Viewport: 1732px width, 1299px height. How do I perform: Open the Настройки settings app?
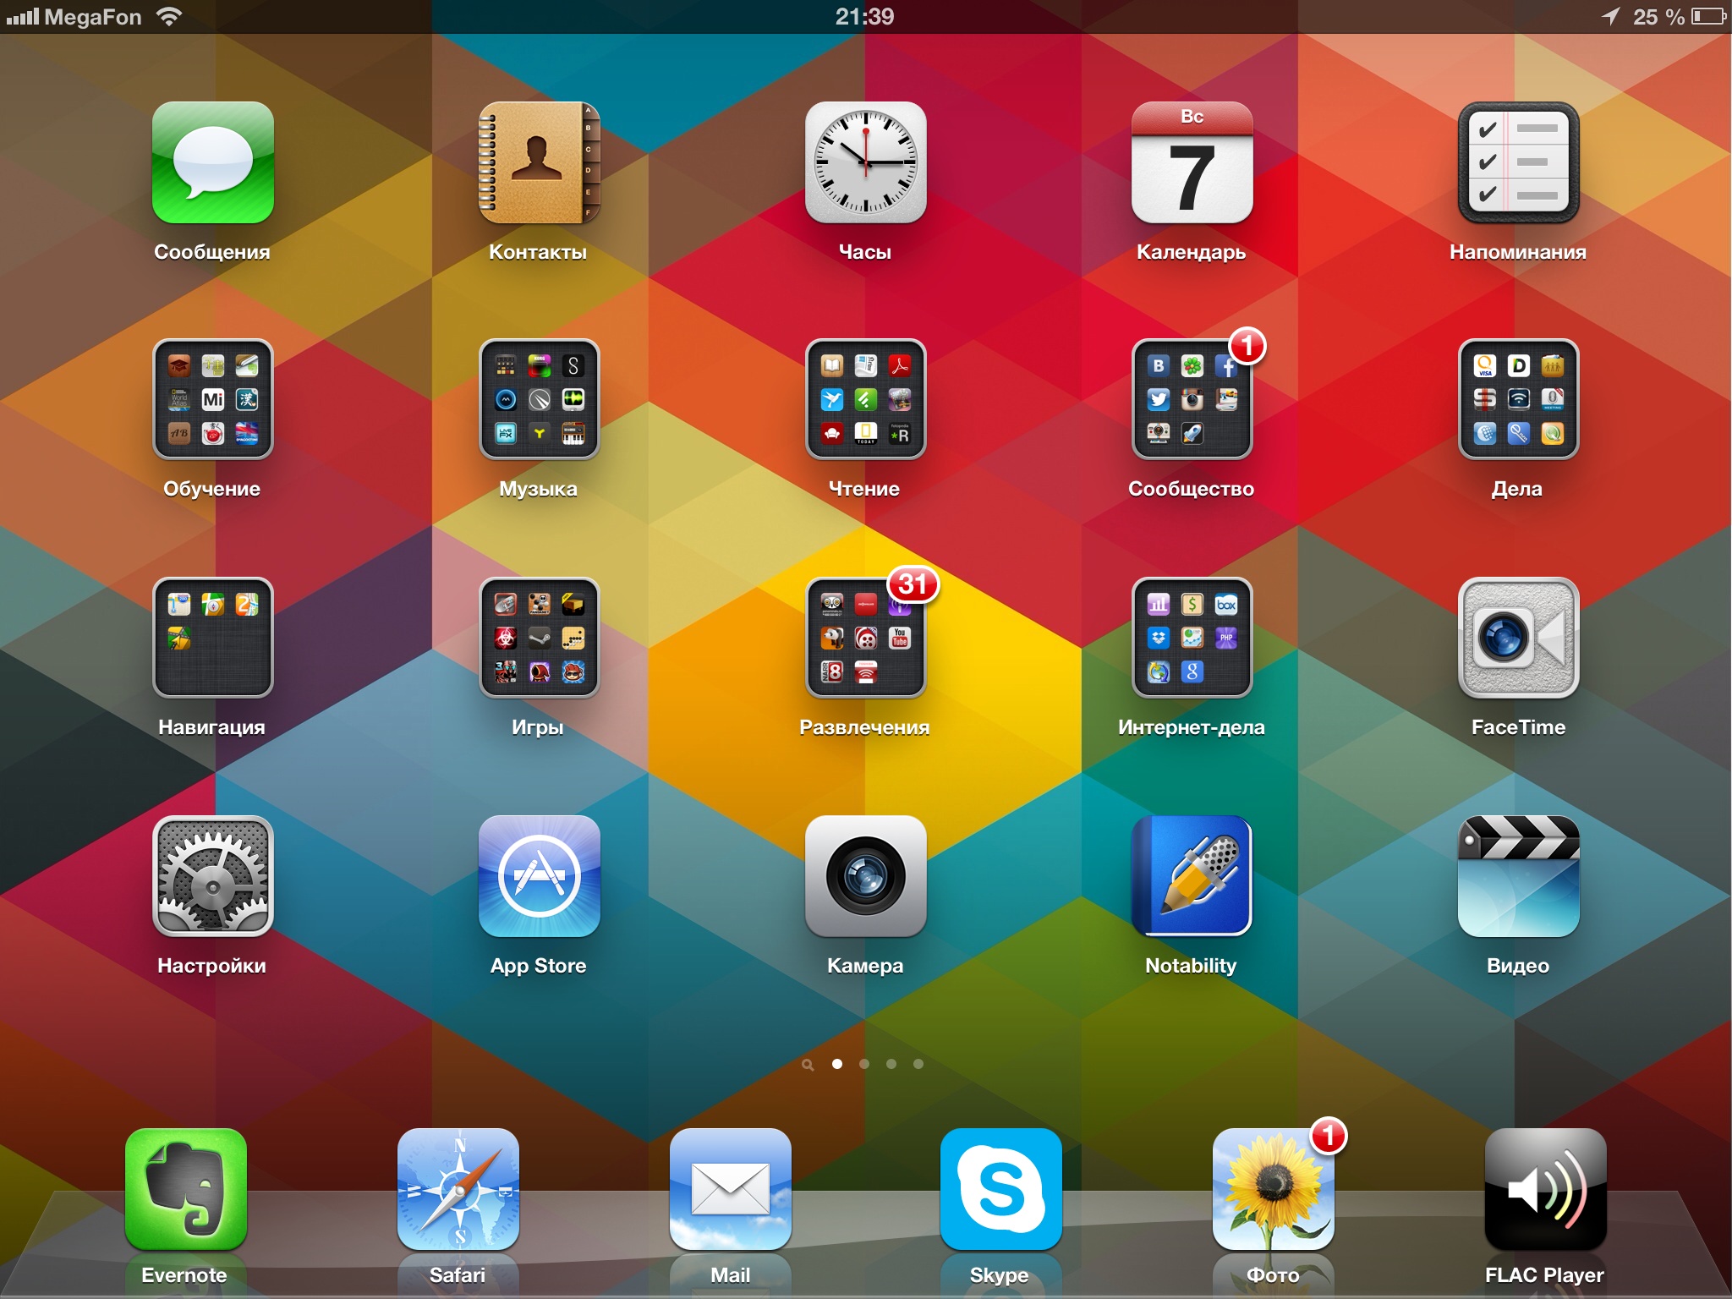pos(212,876)
